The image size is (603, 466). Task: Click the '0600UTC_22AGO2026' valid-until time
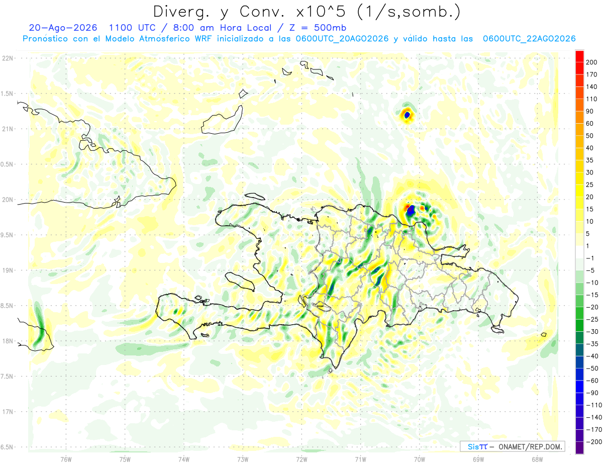[x=529, y=39]
